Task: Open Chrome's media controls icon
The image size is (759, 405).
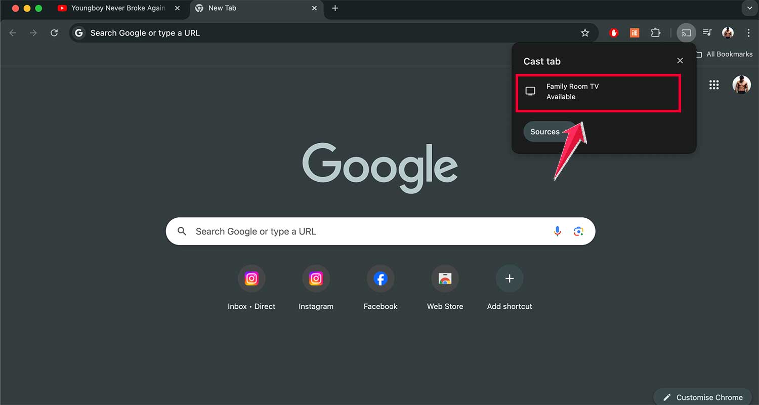Action: [707, 32]
